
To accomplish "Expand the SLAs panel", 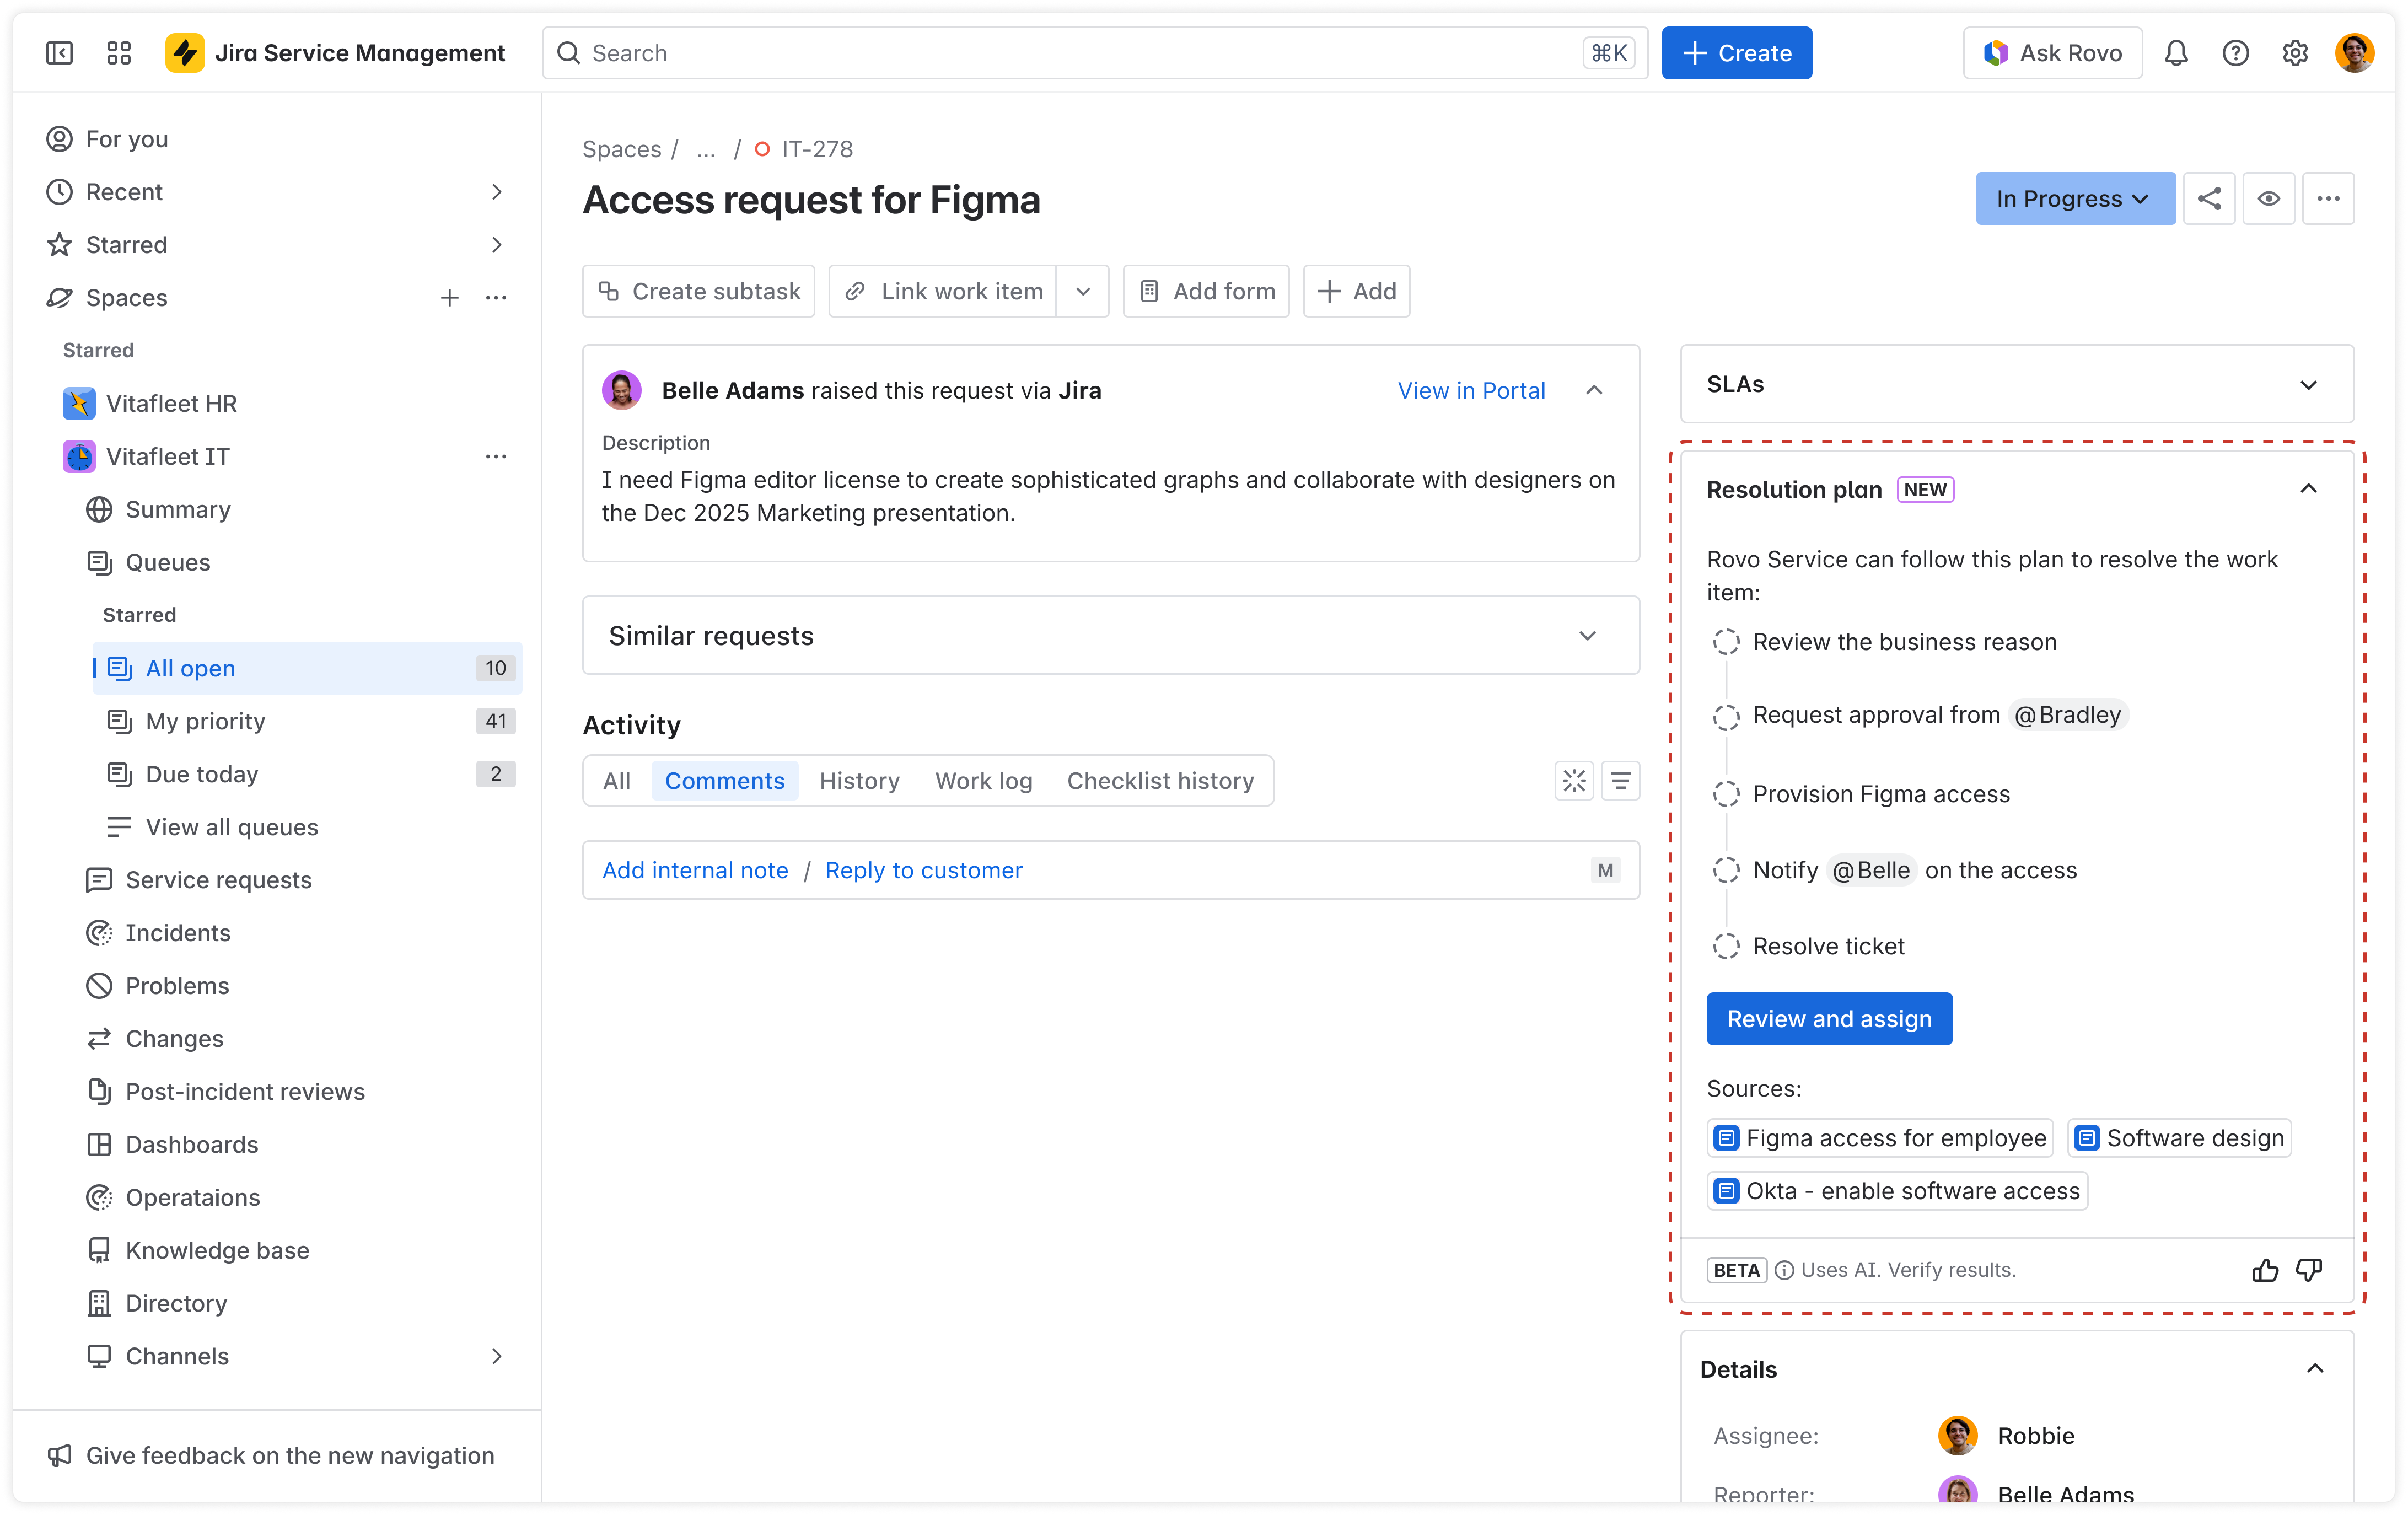I will tap(2308, 385).
